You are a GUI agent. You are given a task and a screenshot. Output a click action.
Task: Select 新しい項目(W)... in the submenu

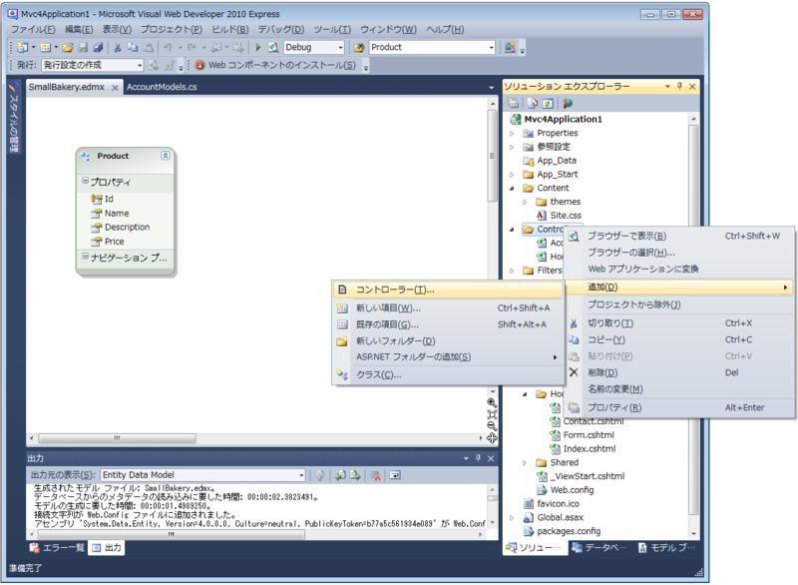448,308
